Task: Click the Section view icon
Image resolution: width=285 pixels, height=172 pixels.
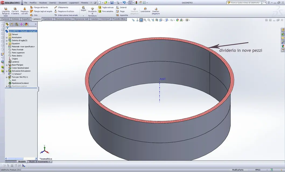Action: (157, 20)
